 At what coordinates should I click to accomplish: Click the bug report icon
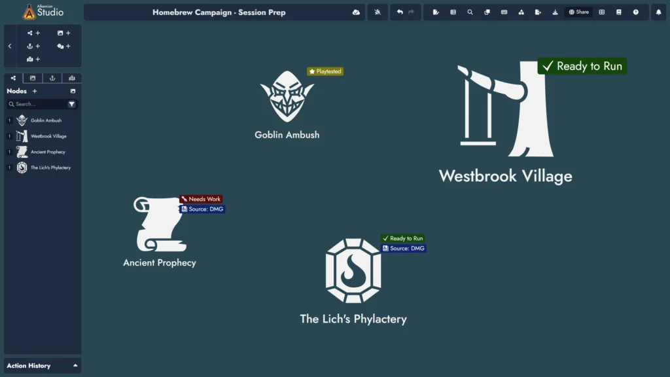pyautogui.click(x=378, y=12)
